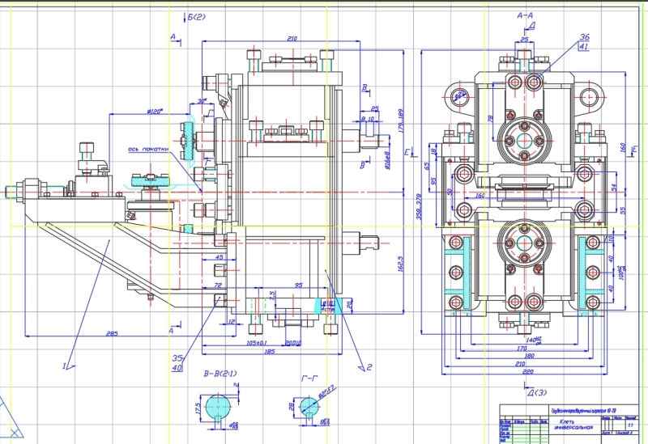
Task: Click the 'ось покатки' annotation text
Action: click(148, 149)
